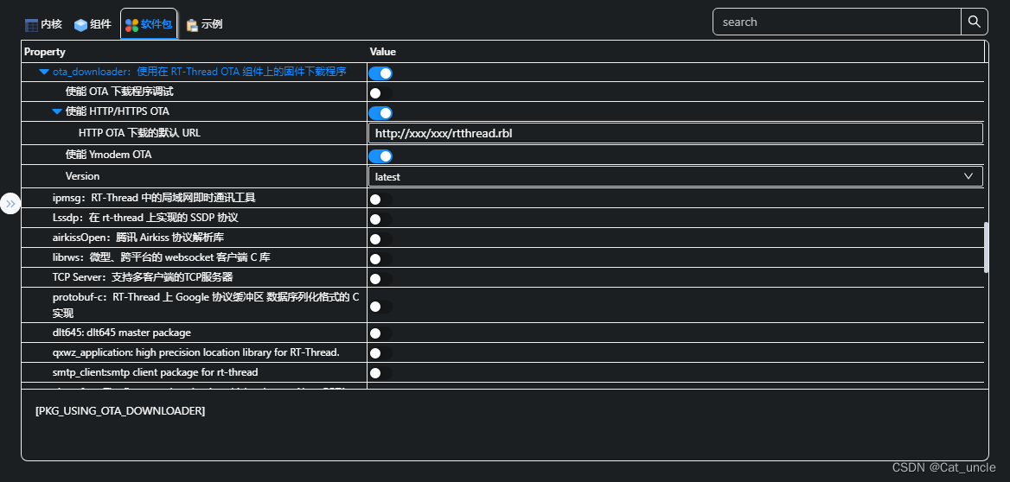Screen dimensions: 1010x482
Task: Enable the TCP Server toggle
Action: tap(380, 279)
